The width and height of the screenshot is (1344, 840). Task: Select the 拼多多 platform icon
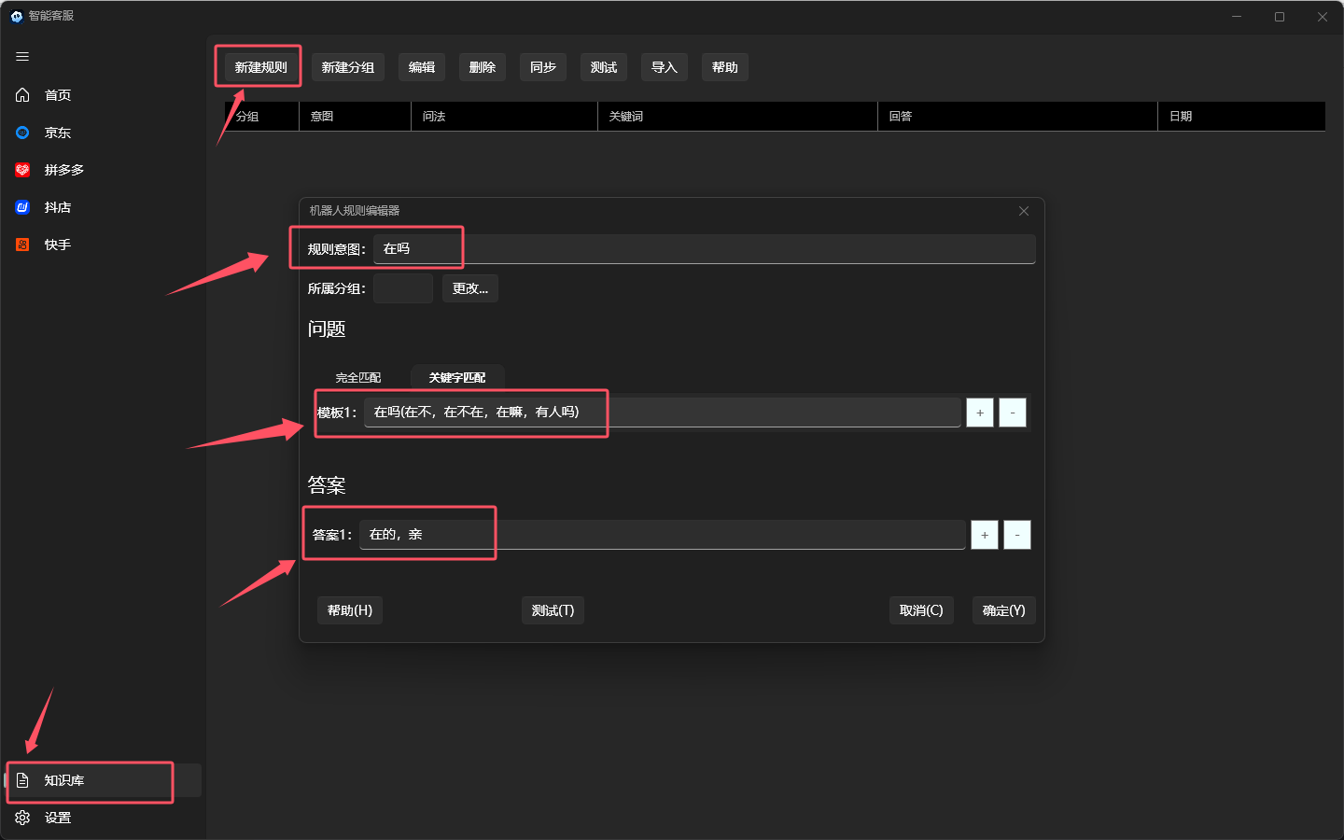pyautogui.click(x=22, y=170)
